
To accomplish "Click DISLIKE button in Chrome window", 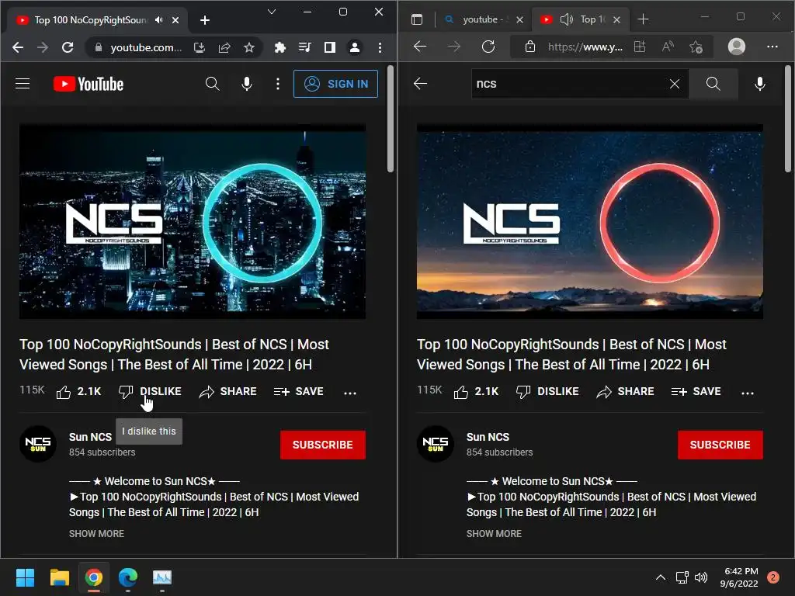I will 150,392.
